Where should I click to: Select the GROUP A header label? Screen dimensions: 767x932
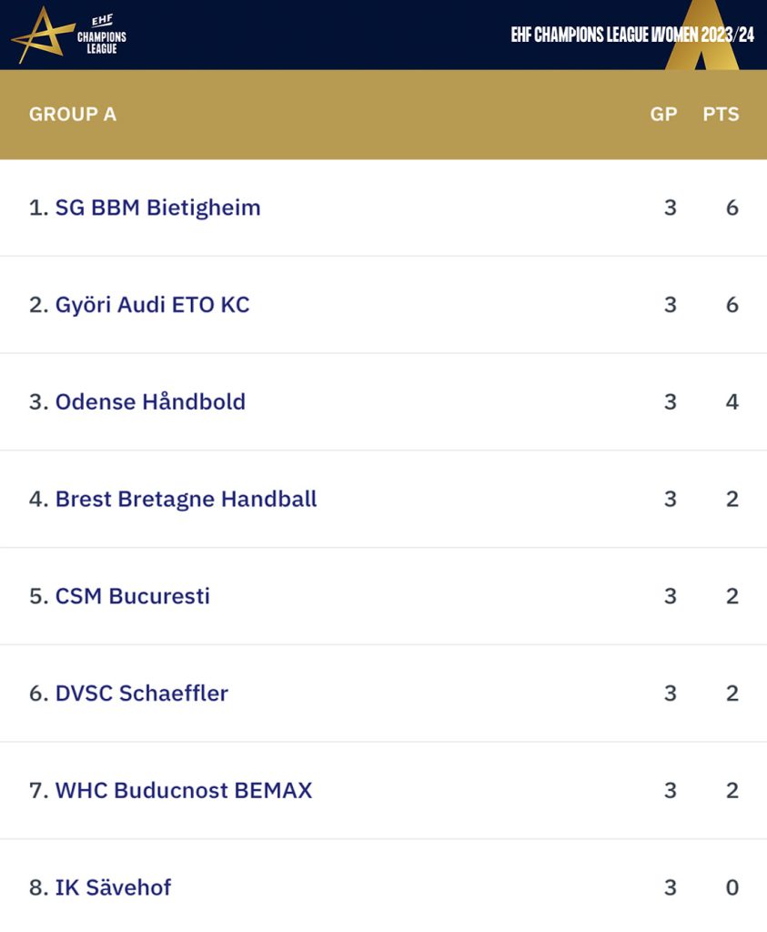[x=73, y=114]
